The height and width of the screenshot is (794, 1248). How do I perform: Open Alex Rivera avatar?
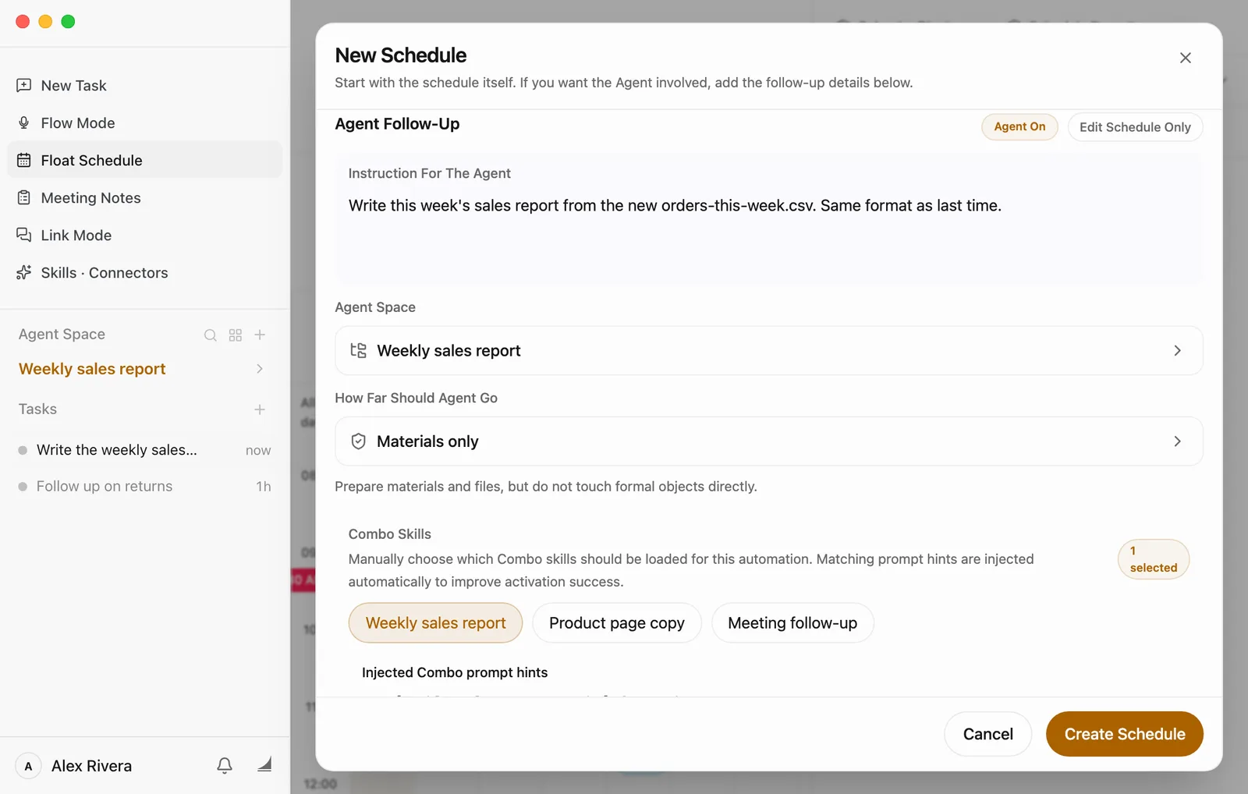point(28,766)
